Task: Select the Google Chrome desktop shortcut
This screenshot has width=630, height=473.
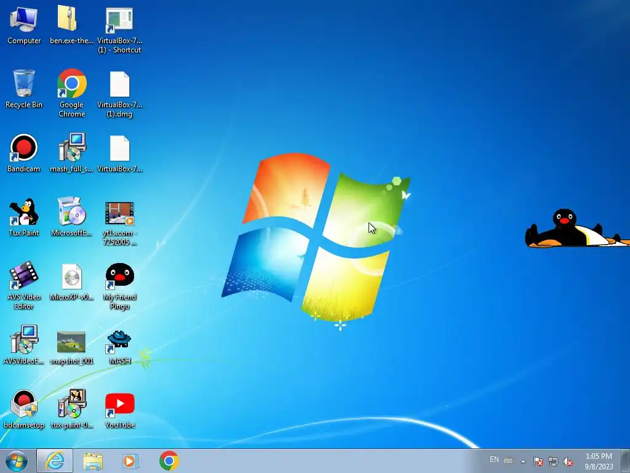Action: click(x=71, y=94)
